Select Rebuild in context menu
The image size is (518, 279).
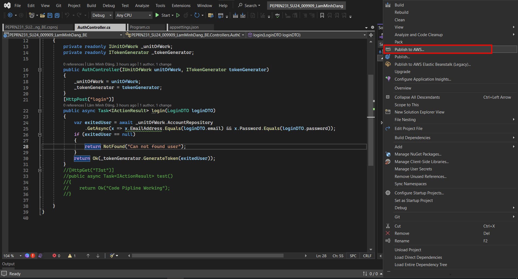pyautogui.click(x=401, y=12)
